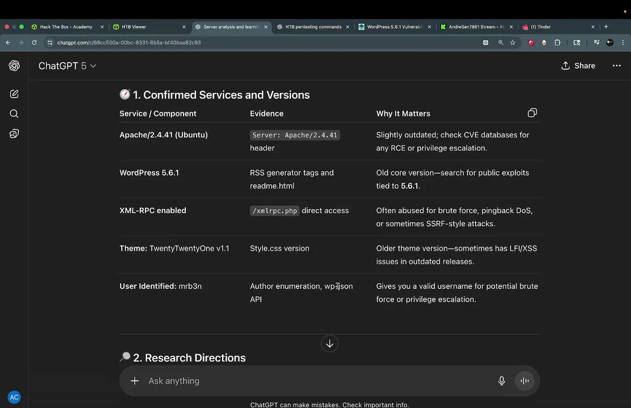Open the AC profile avatar
Screen dimensions: 631x408
(14, 397)
